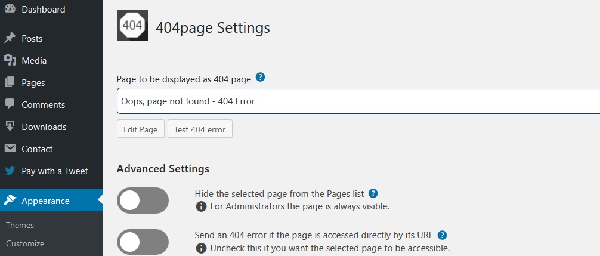Screen dimensions: 600x256
Task: Click the 404 stop-sign logo
Action: (132, 25)
